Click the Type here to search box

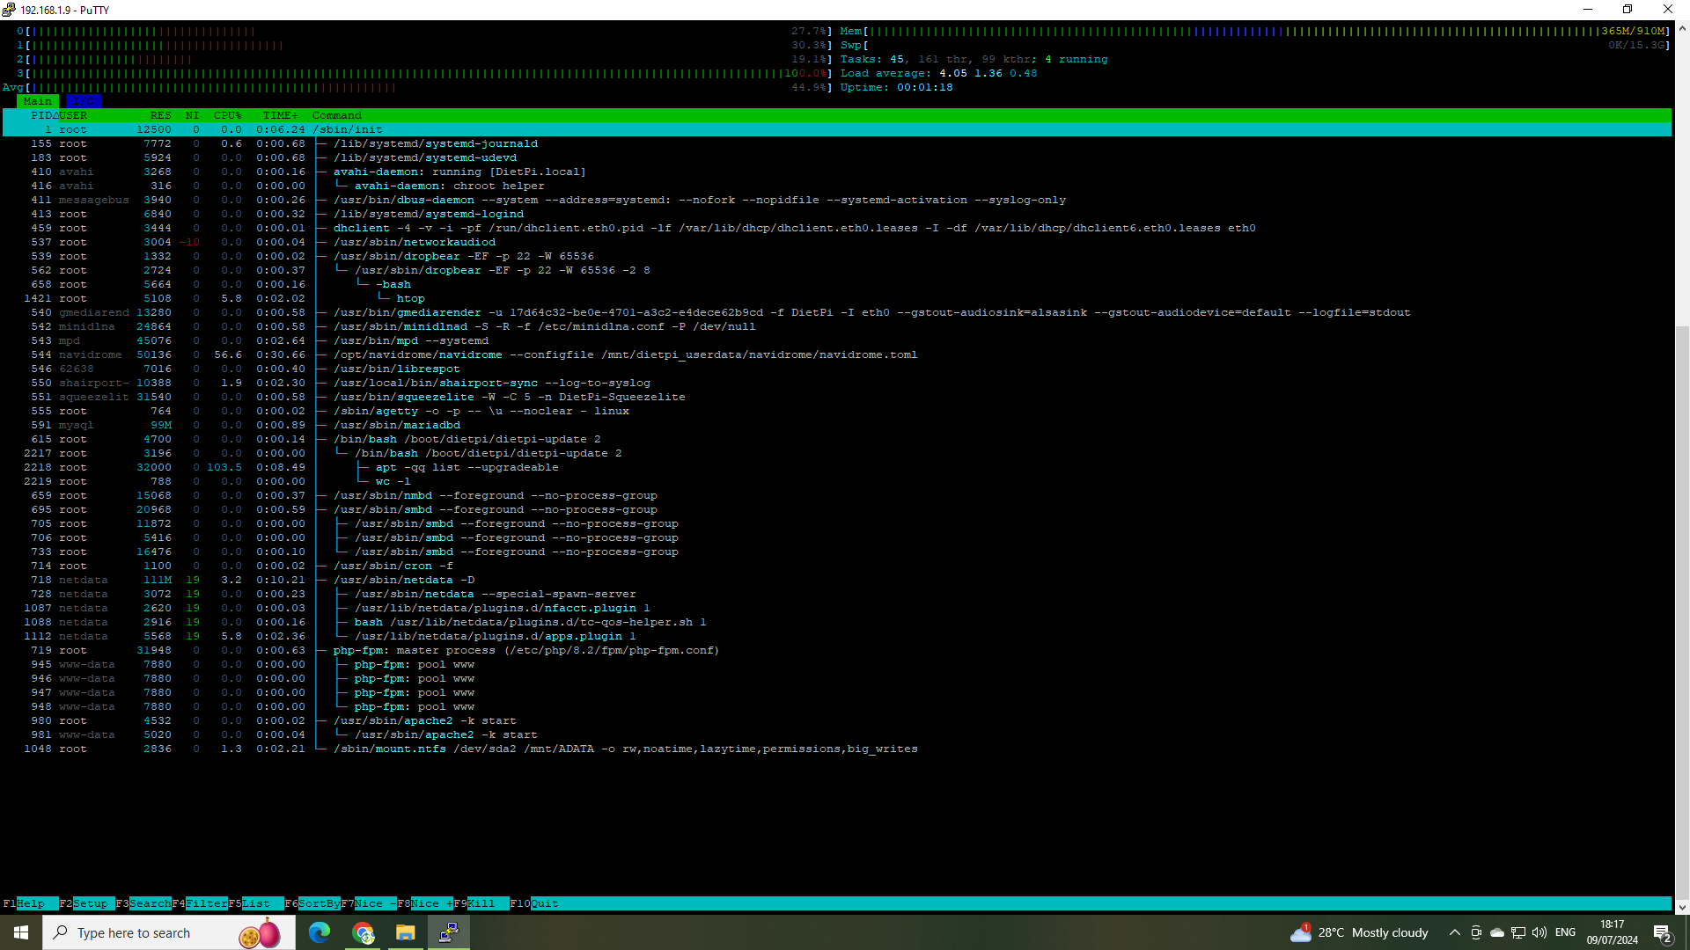171,932
